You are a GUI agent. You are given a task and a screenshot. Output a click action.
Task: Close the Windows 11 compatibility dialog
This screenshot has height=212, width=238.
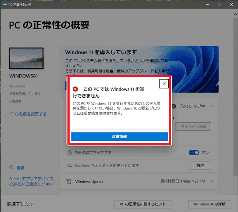[164, 84]
